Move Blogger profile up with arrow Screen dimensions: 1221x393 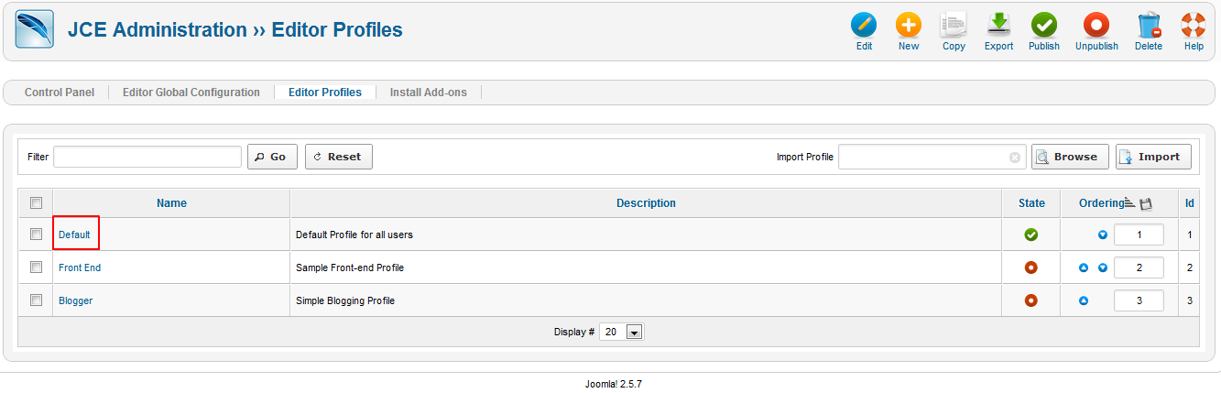1084,300
